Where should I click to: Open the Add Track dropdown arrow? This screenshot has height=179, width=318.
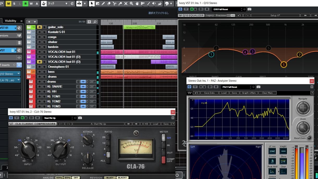coord(35,22)
